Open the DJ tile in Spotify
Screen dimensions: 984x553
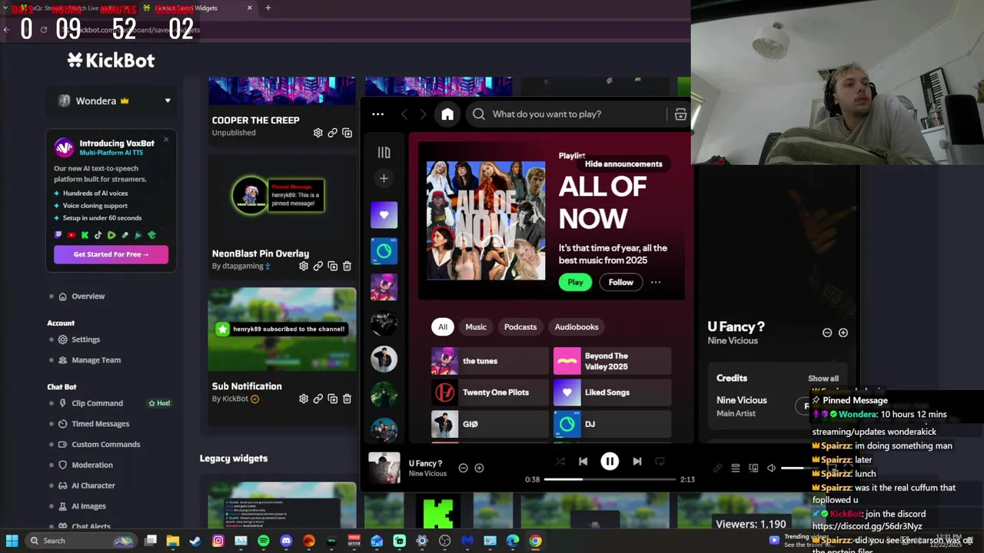pos(612,424)
